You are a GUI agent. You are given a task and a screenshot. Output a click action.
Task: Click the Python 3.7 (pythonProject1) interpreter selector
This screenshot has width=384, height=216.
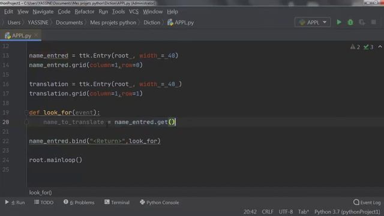(x=347, y=212)
